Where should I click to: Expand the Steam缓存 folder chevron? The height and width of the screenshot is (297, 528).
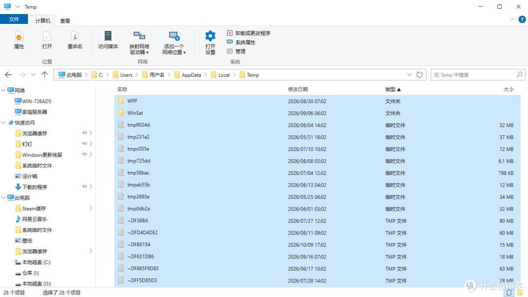pos(90,208)
